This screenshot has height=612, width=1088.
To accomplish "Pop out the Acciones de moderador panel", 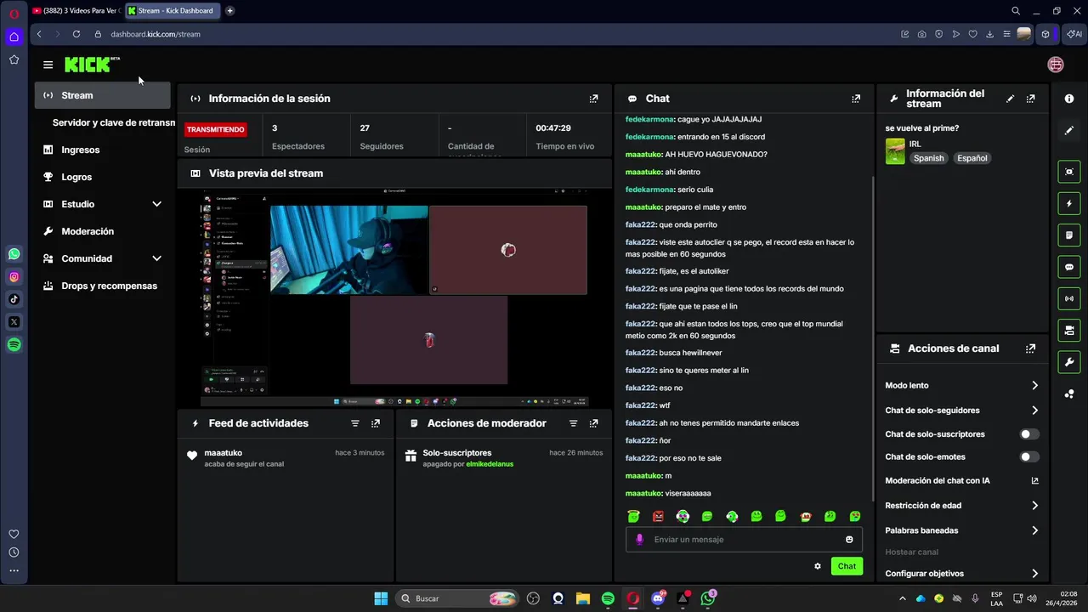I will [x=593, y=423].
